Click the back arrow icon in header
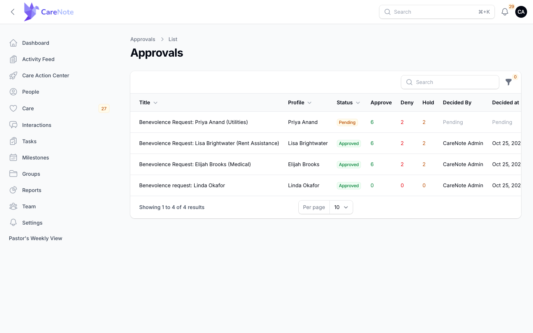This screenshot has width=533, height=333. click(x=13, y=12)
